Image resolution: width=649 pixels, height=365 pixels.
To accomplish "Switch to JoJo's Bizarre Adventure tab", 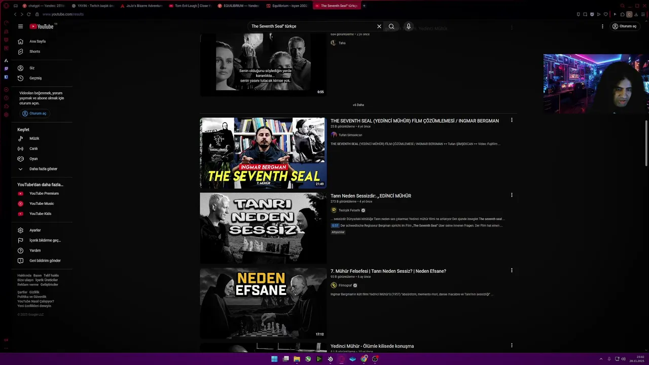I will point(141,6).
